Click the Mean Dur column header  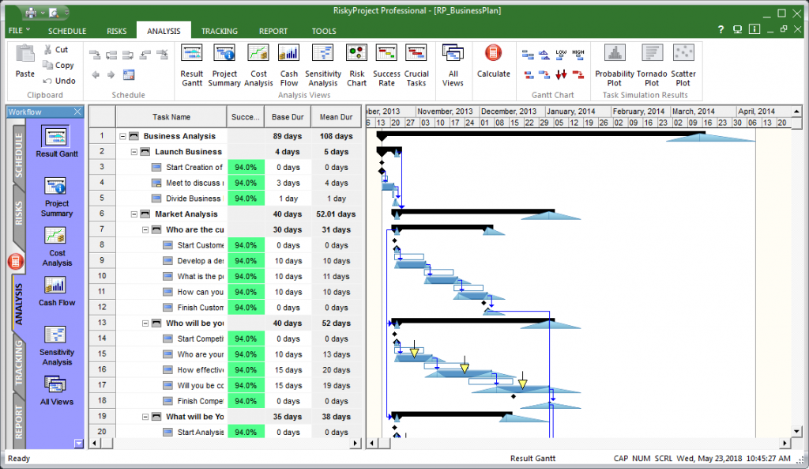tap(336, 117)
